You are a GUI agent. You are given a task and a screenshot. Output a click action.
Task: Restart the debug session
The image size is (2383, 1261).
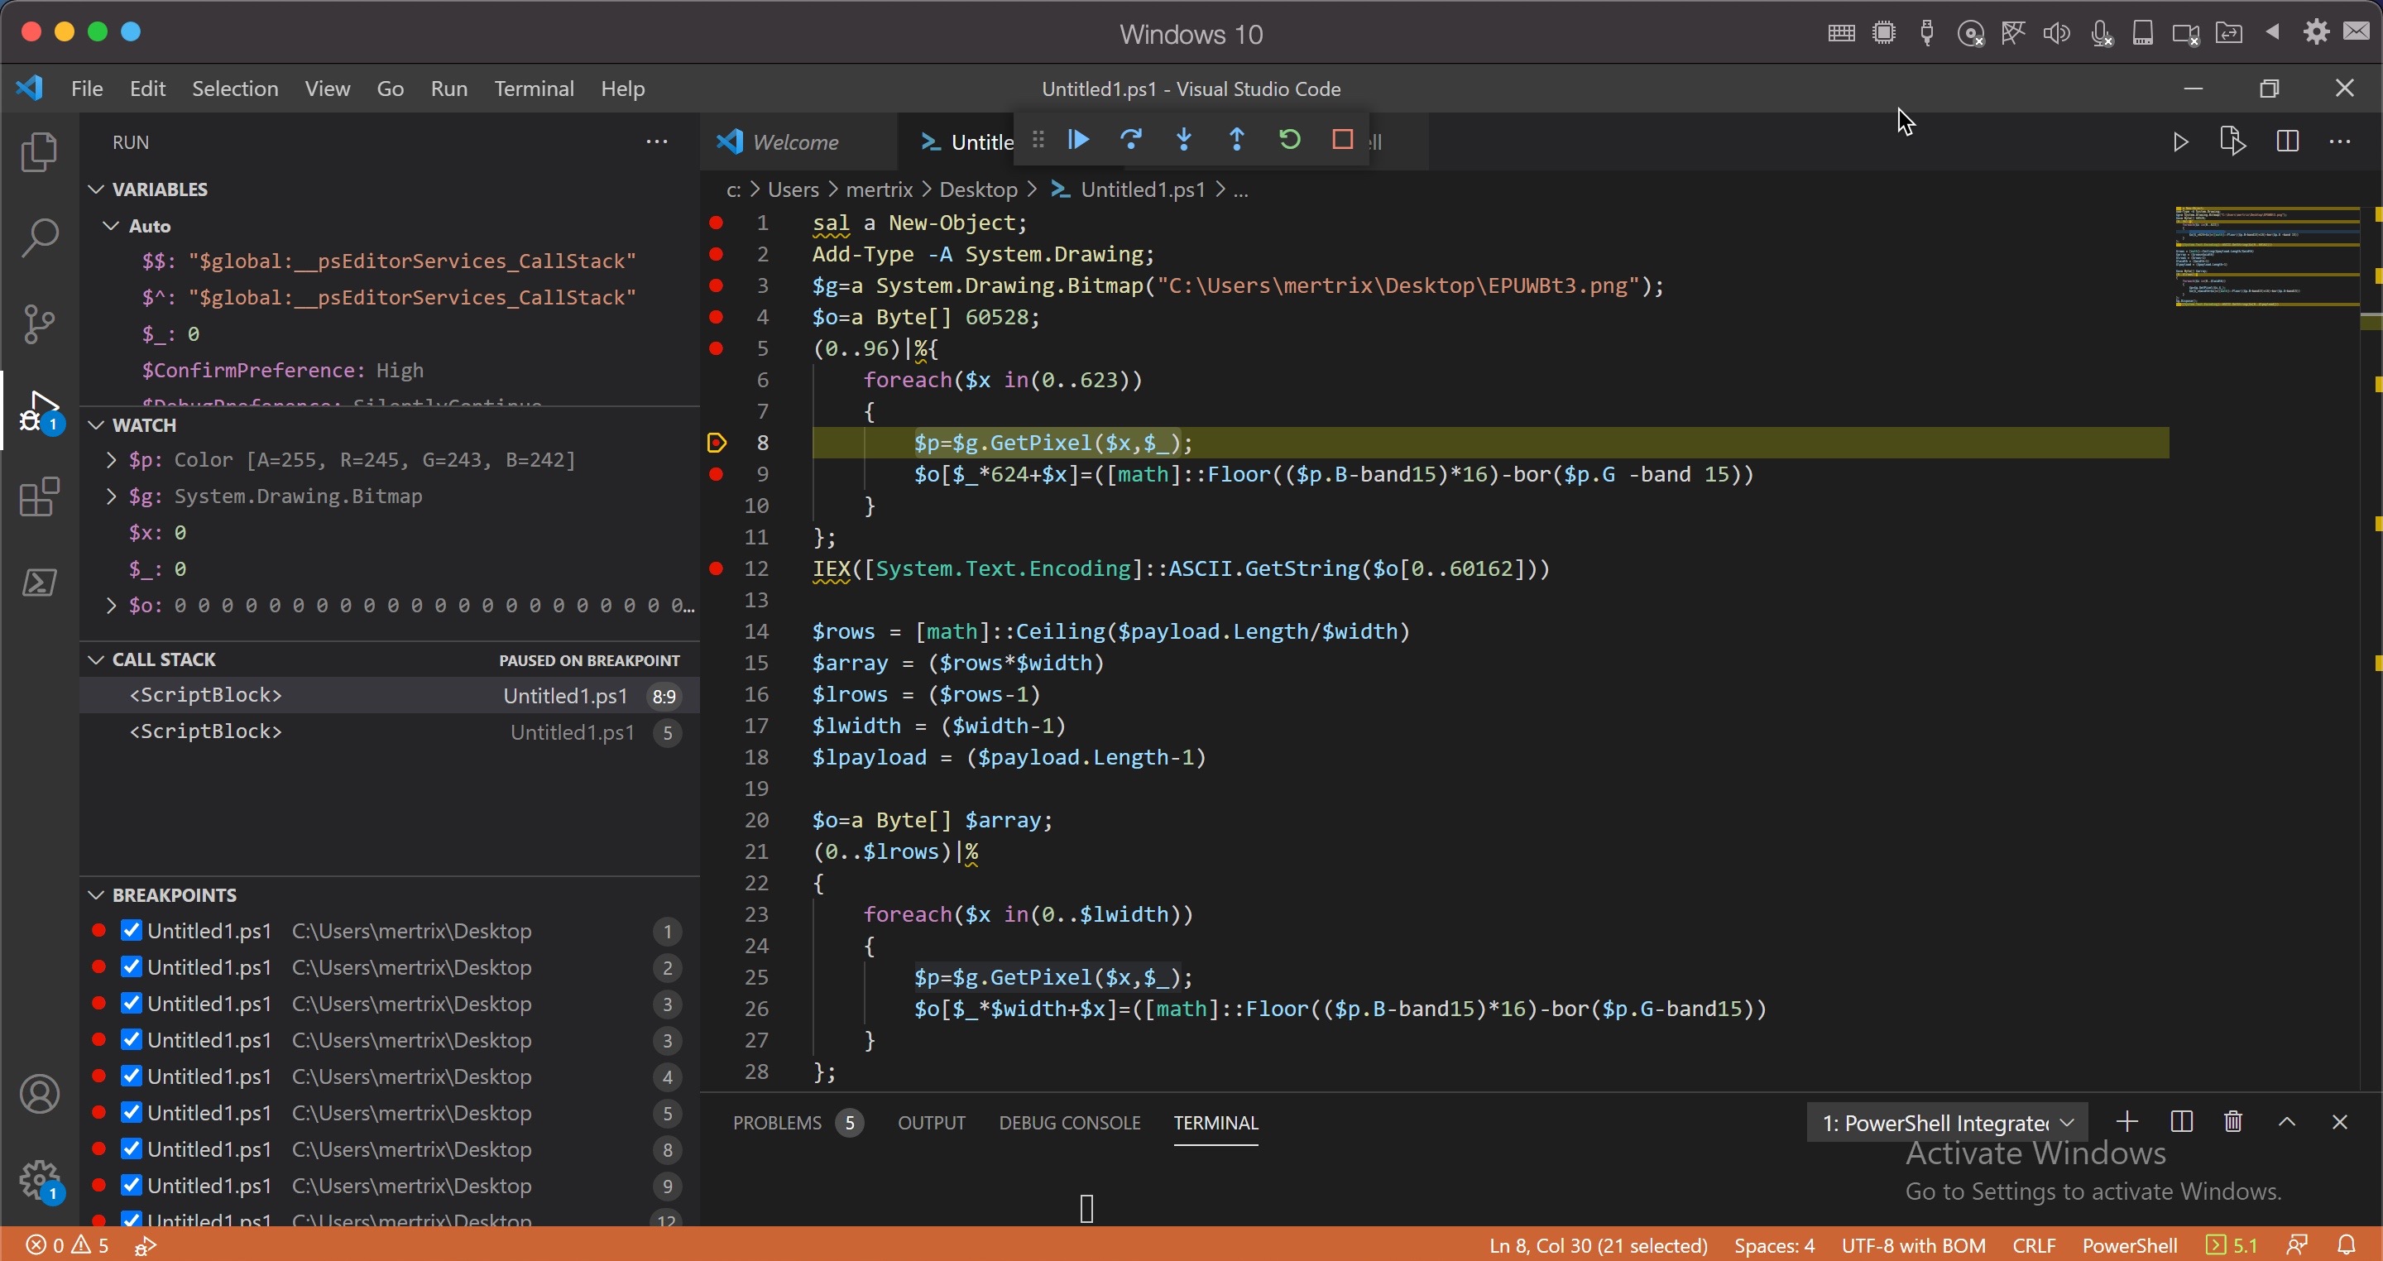pos(1290,140)
